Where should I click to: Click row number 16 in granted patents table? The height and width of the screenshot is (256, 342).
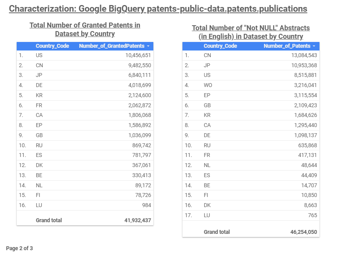[23, 205]
